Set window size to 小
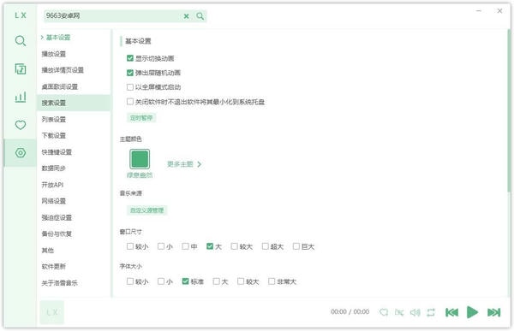Image resolution: width=514 pixels, height=331 pixels. click(161, 246)
